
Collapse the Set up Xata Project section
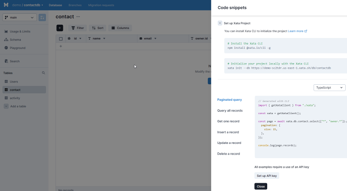(220, 23)
